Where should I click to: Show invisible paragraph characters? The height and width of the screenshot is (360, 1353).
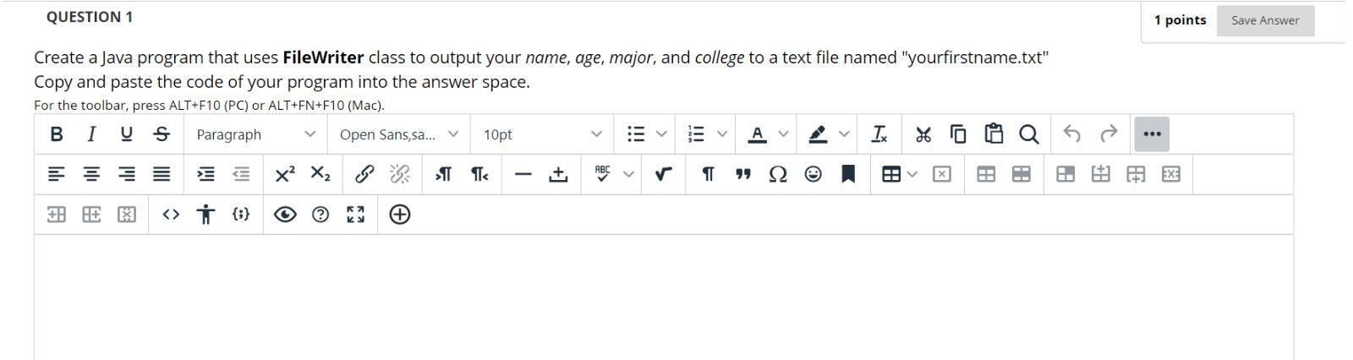[708, 174]
